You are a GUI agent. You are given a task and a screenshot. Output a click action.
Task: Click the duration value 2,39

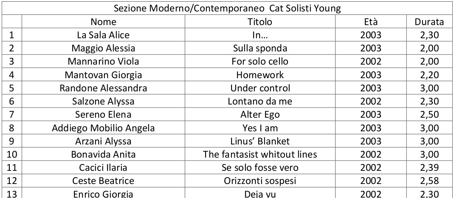tap(429, 168)
